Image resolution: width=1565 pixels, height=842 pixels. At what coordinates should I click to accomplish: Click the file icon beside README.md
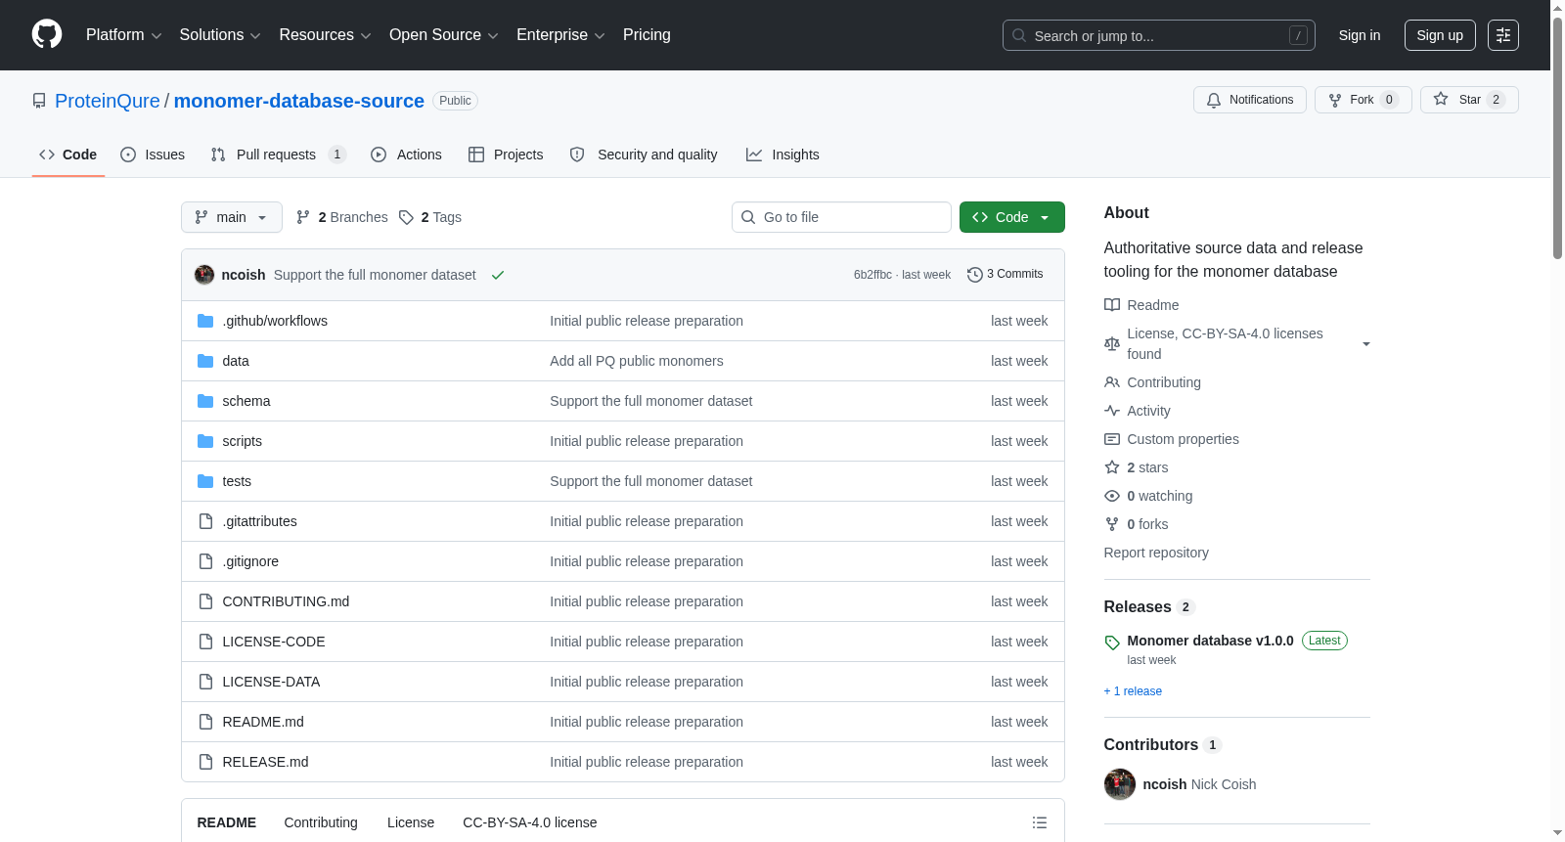tap(205, 722)
